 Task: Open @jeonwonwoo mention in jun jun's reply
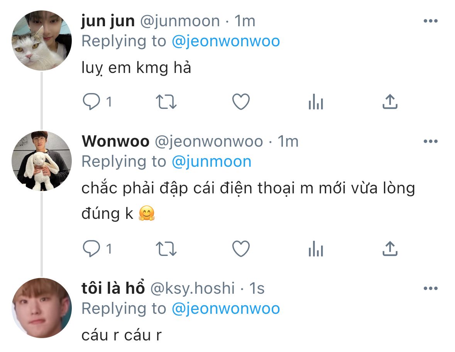tap(226, 41)
